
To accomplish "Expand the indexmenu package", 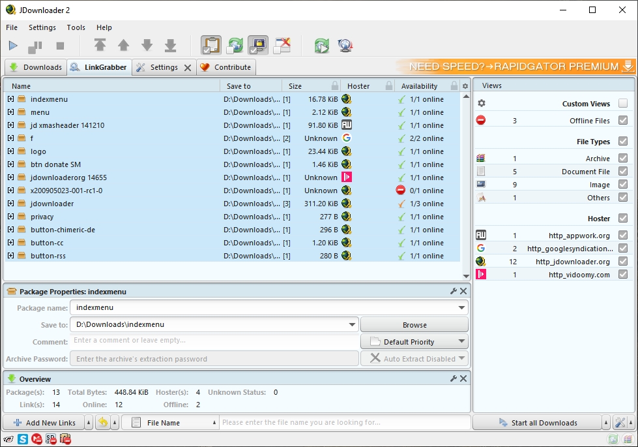I will click(x=10, y=99).
